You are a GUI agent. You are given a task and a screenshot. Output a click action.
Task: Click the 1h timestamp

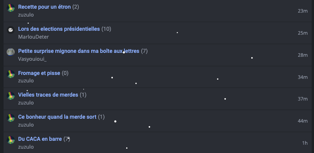tap(305, 143)
